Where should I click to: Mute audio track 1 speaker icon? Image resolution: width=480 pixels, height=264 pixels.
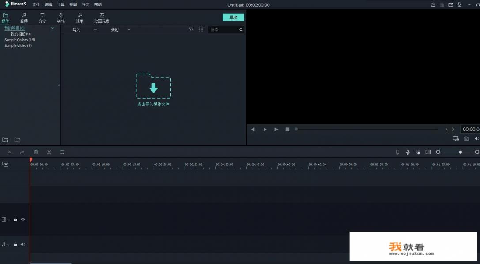pos(23,245)
